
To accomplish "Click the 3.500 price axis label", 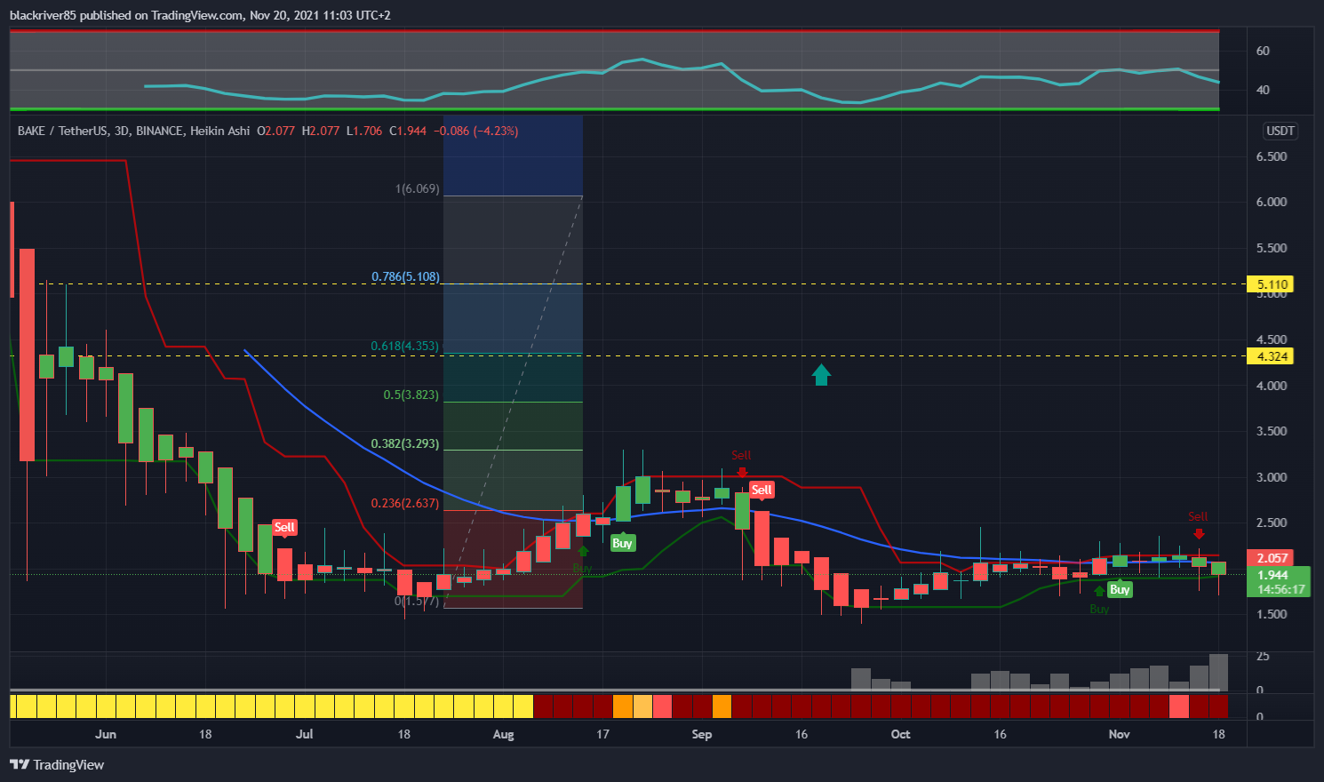I will point(1272,431).
